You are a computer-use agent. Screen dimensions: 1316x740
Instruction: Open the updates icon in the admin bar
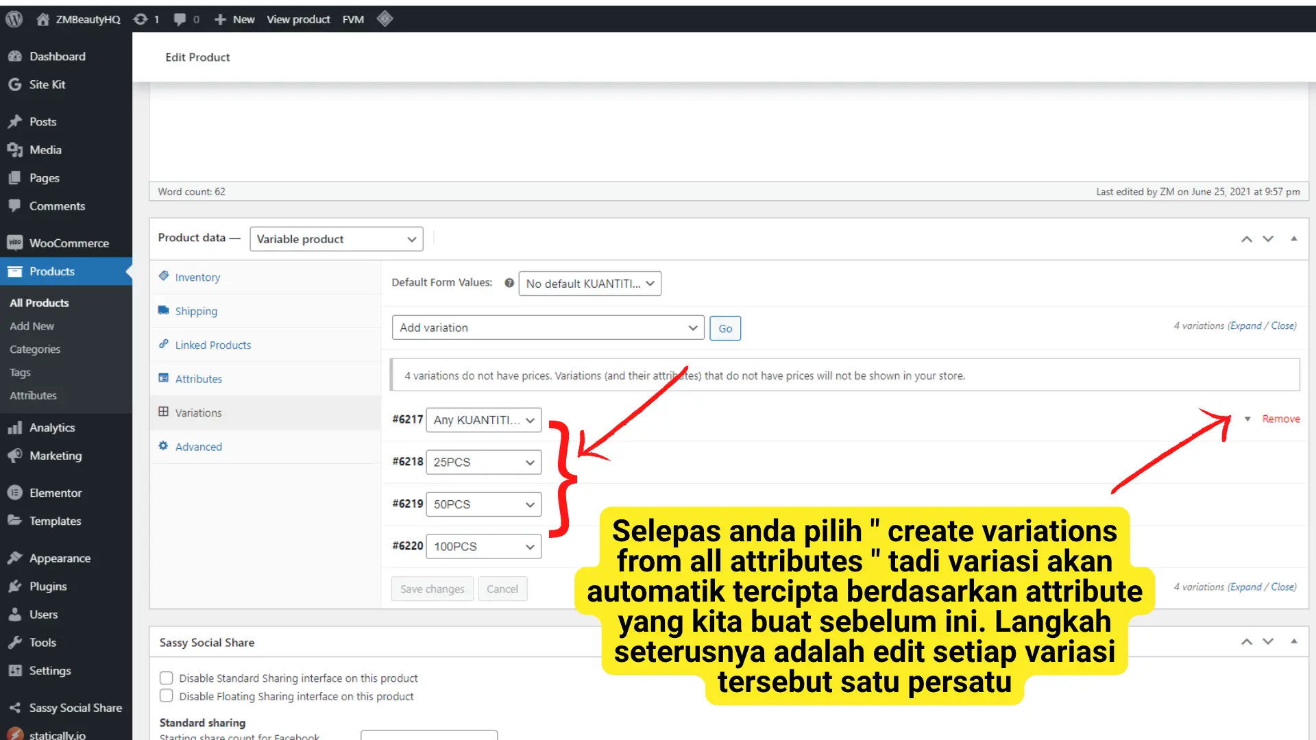pos(141,19)
